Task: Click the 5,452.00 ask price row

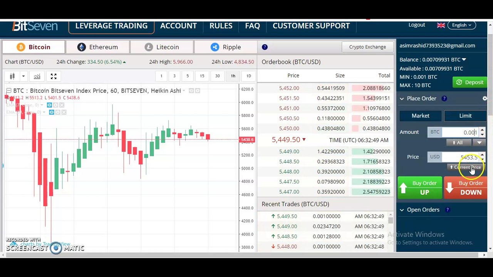Action: 326,88
